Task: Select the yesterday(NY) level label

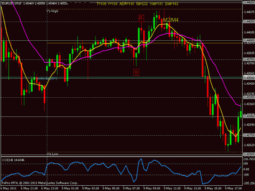Action: pos(47,79)
